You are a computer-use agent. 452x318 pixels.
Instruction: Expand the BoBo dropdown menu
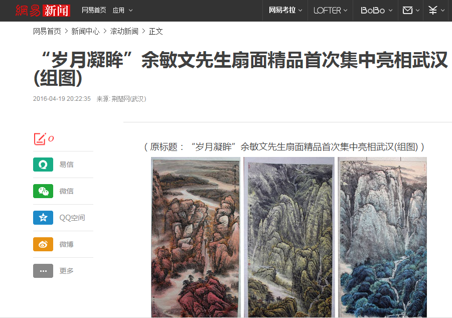pos(376,11)
